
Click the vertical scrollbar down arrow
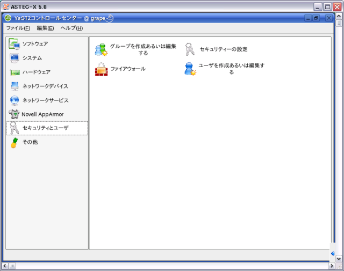[x=339, y=259]
